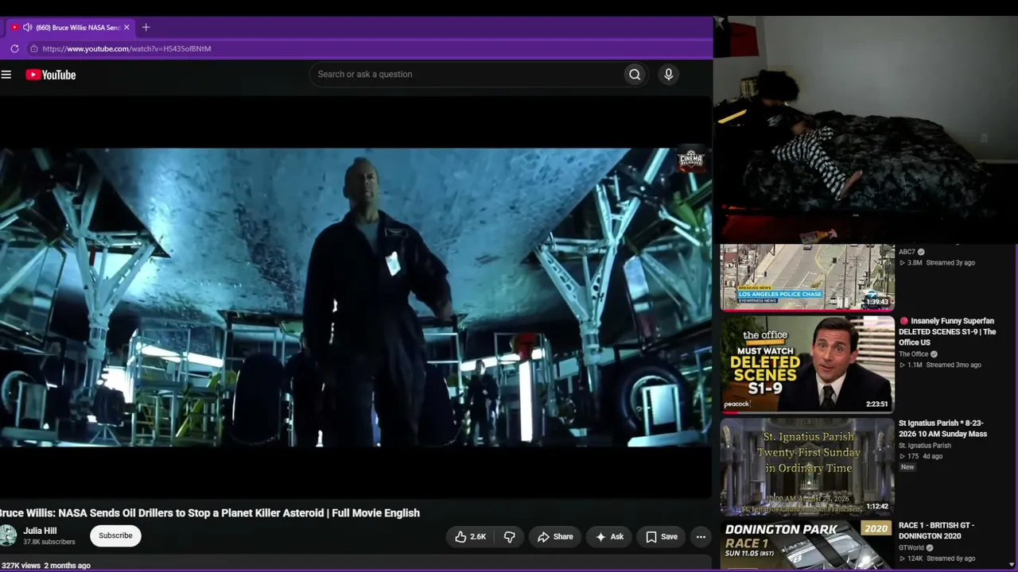Image resolution: width=1018 pixels, height=572 pixels.
Task: Dislike the Bruce Willis video
Action: point(510,537)
